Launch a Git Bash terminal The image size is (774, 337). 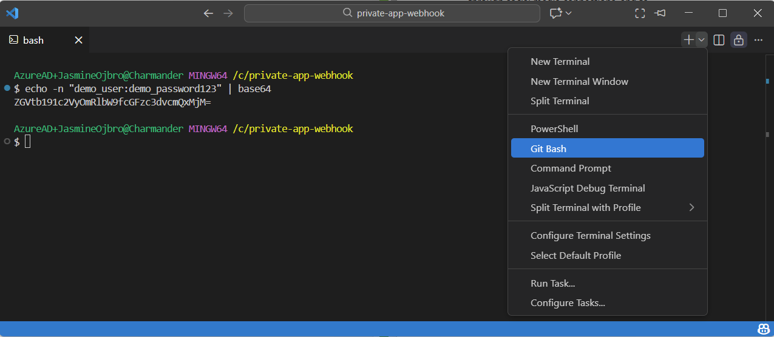(608, 148)
